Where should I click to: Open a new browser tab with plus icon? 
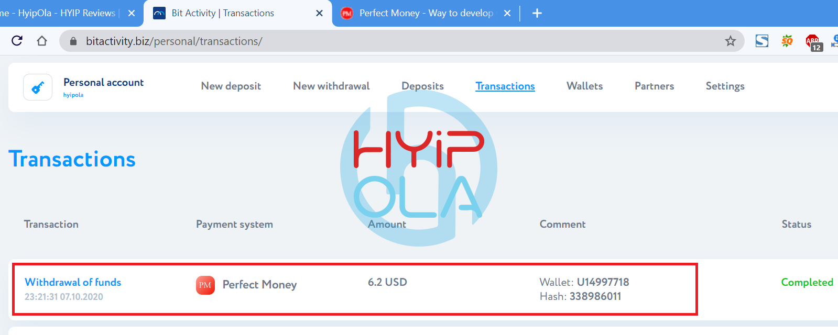(537, 13)
